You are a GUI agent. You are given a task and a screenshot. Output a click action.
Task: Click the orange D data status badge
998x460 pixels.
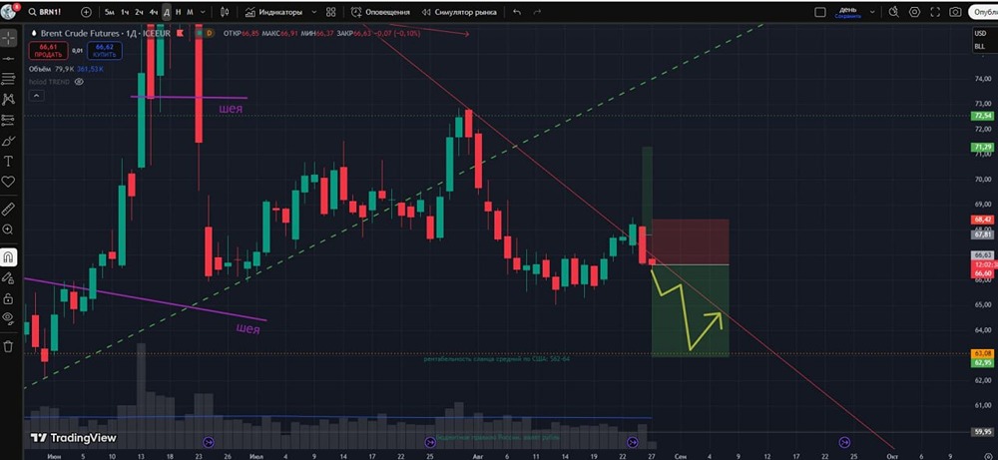click(x=210, y=33)
